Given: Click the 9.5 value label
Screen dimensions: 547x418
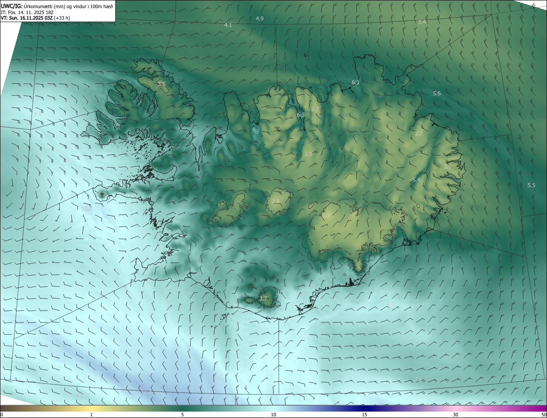Looking at the screenshot, I should 390,304.
